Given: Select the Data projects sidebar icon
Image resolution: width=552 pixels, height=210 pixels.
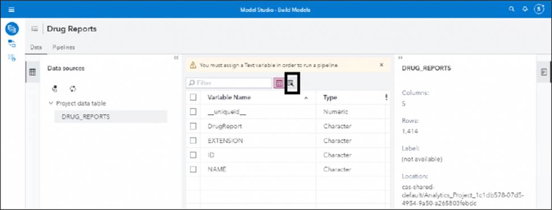Looking at the screenshot, I should pyautogui.click(x=12, y=28).
